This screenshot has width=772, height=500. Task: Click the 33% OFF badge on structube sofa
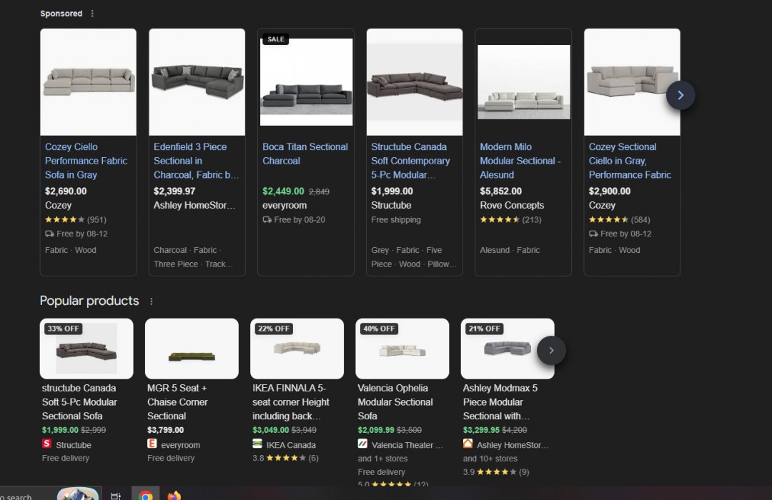63,329
